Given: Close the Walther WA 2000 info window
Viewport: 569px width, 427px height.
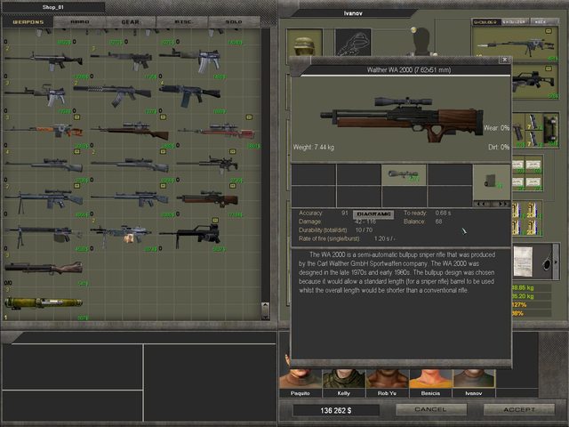Looking at the screenshot, I should pyautogui.click(x=504, y=60).
